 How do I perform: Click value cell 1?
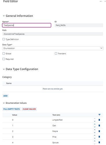13,126
